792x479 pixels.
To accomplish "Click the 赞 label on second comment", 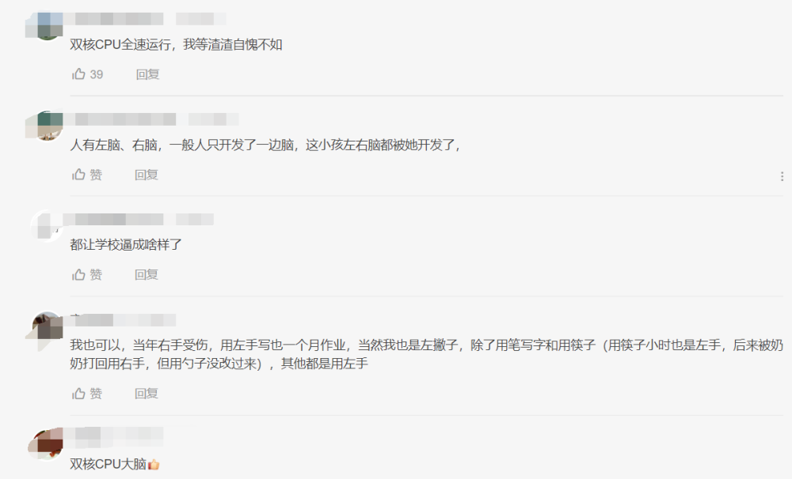I will click(x=96, y=175).
